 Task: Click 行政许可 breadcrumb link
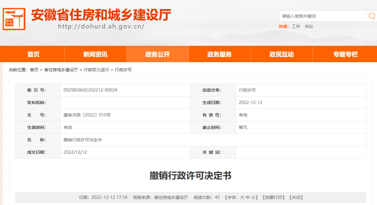(x=123, y=70)
